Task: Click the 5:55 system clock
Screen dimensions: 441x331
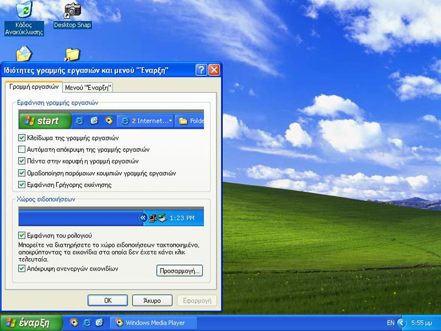Action: pyautogui.click(x=422, y=323)
